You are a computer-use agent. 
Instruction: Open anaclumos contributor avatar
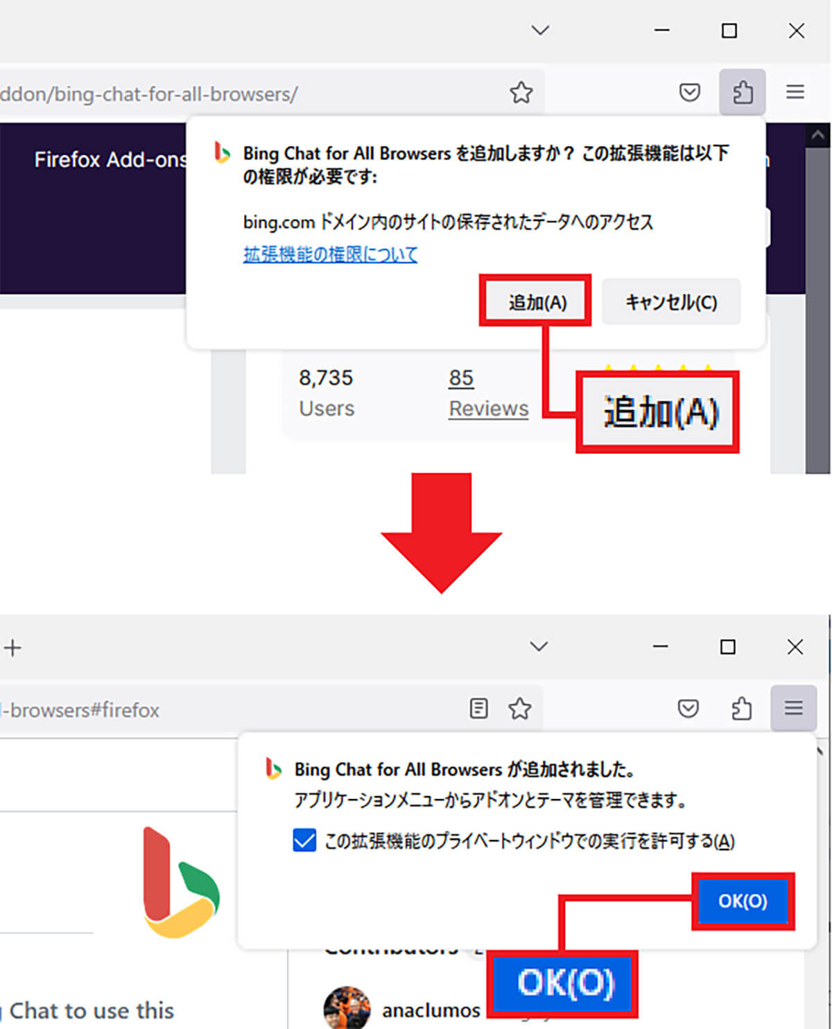coord(347,1008)
